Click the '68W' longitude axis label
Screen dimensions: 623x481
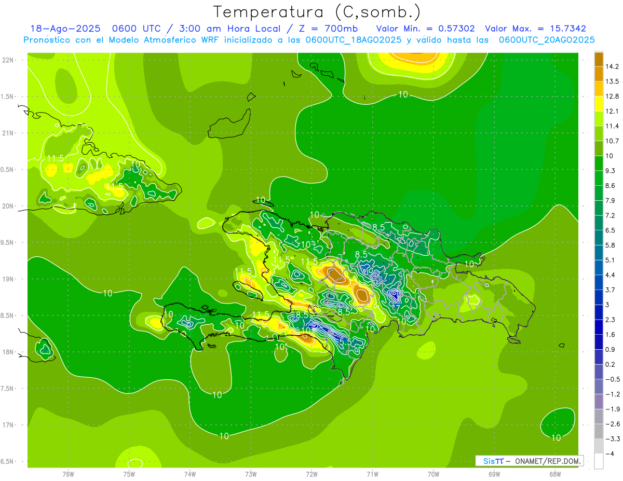click(555, 474)
